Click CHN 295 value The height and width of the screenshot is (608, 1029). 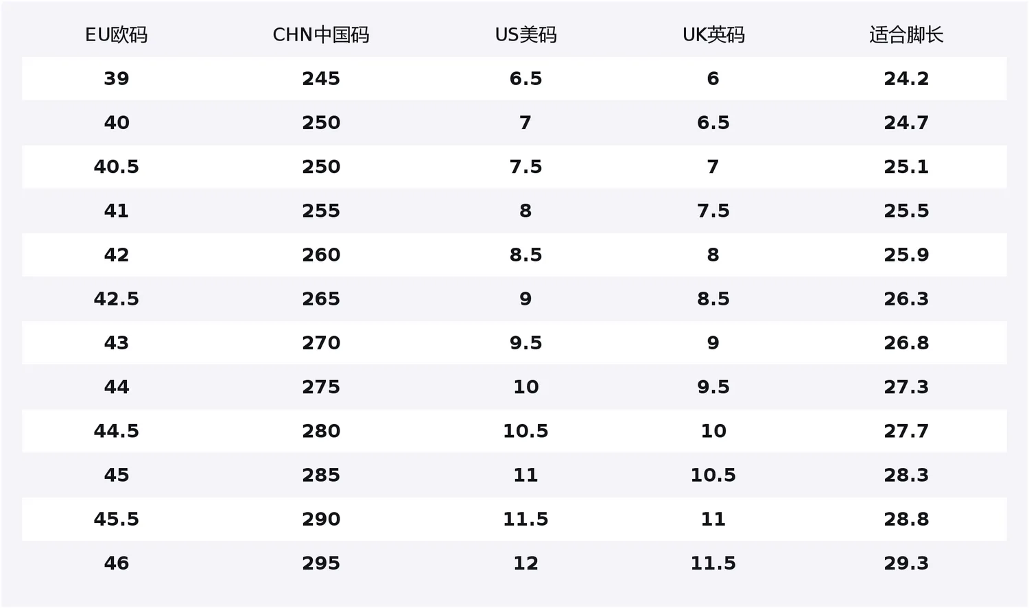point(321,563)
